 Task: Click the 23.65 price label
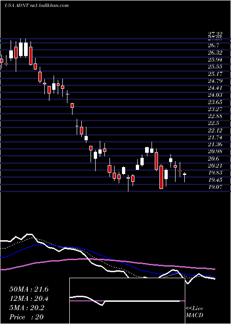coord(216,102)
